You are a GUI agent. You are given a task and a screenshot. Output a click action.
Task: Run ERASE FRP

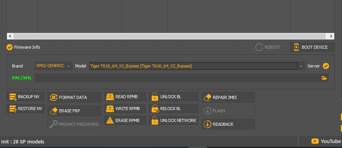[74, 111]
